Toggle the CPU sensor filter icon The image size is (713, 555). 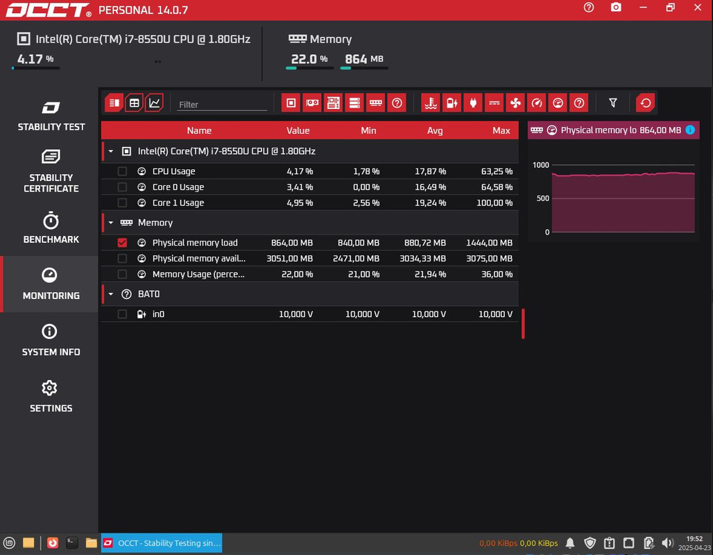click(x=291, y=103)
